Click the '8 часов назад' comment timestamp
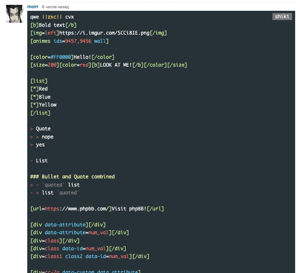This screenshot has width=300, height=273. click(x=55, y=7)
